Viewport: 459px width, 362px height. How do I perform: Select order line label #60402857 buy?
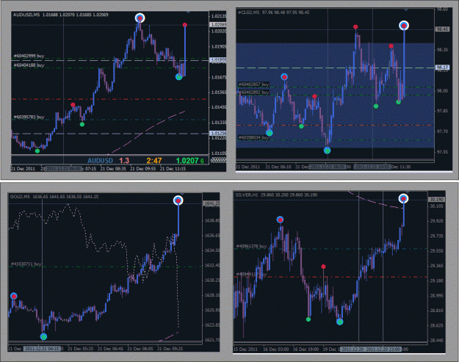click(x=253, y=84)
